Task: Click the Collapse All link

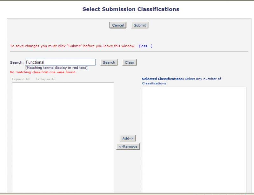Action: coord(45,79)
